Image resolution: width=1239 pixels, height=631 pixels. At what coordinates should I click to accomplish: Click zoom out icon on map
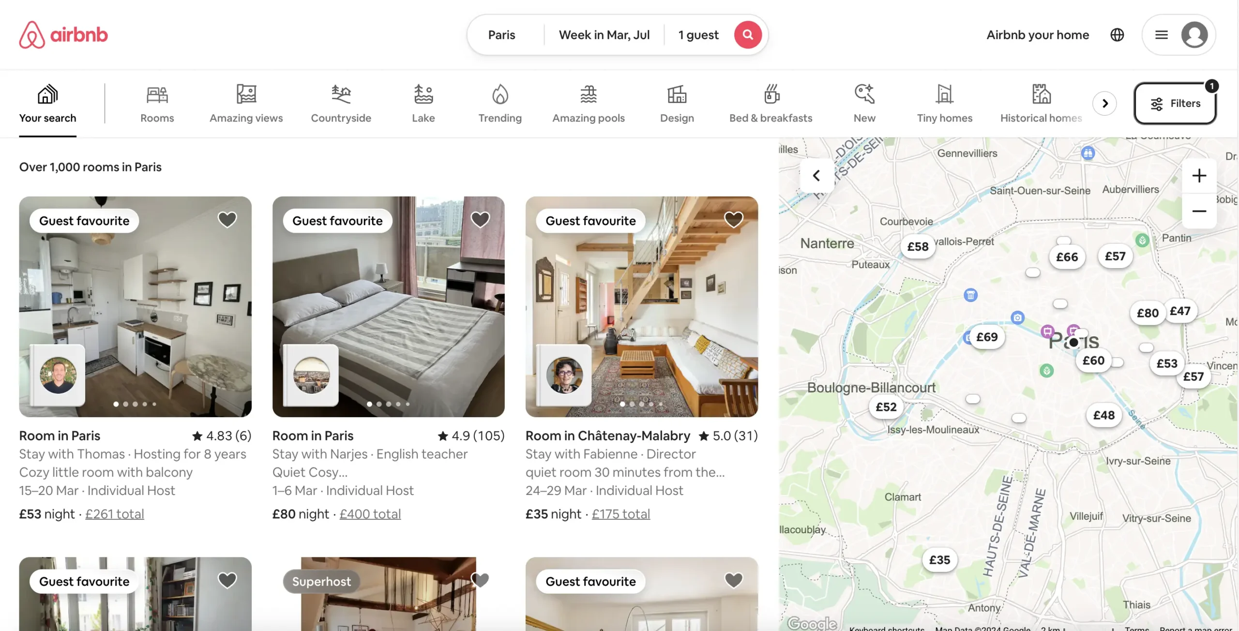1200,211
